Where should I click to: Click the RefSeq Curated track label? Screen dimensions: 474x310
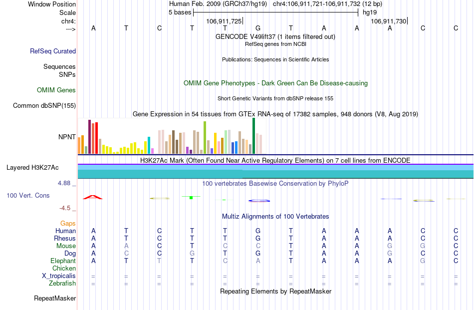point(52,51)
